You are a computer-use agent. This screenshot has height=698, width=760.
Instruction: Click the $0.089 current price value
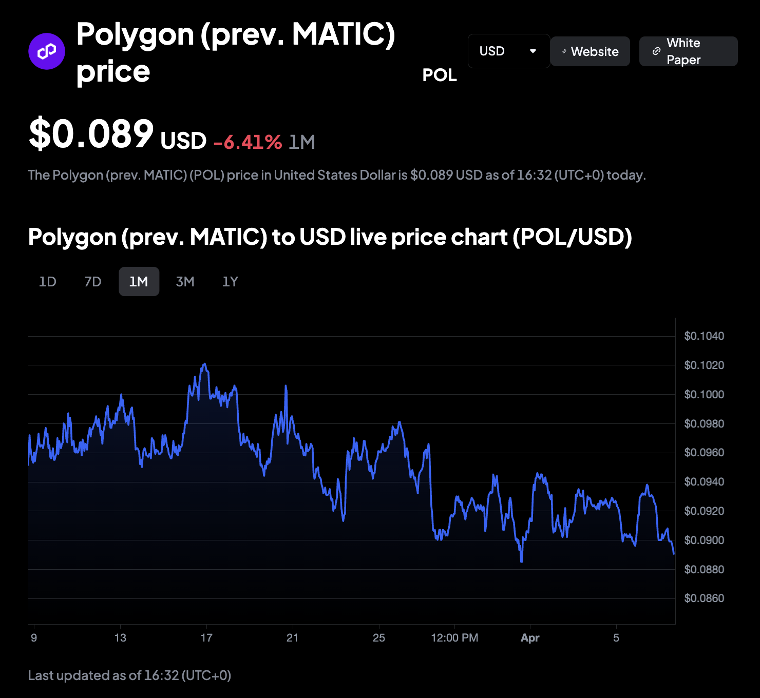click(91, 134)
